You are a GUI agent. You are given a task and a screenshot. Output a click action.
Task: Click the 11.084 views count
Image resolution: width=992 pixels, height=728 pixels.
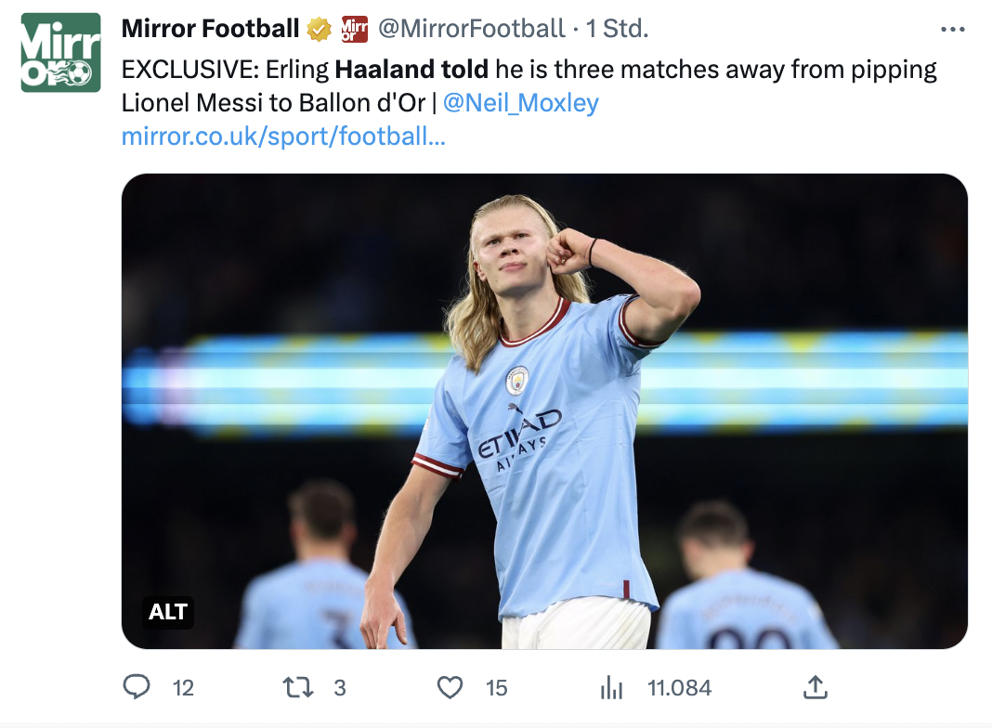coord(679,688)
